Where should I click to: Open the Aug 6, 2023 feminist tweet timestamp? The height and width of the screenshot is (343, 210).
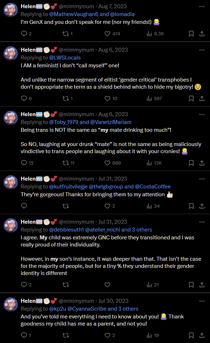[x=113, y=50]
